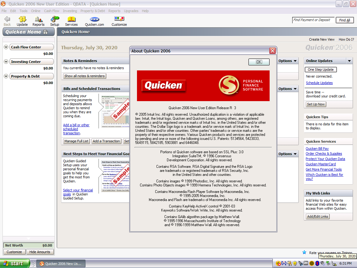Open the Quicken Bill Pay link
This screenshot has width=357, height=268.
pyautogui.click(x=317, y=149)
